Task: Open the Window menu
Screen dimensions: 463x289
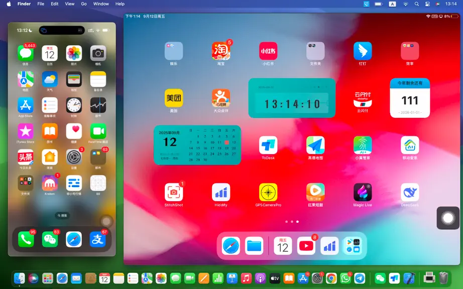Action: pyautogui.click(x=101, y=4)
